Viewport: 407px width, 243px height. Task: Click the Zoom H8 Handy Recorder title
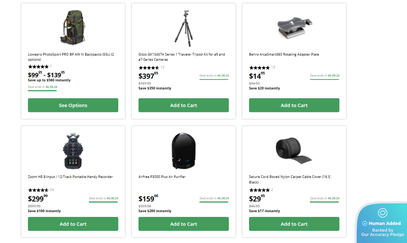[70, 177]
